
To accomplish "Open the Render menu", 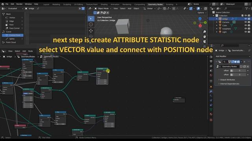I will [19, 4].
